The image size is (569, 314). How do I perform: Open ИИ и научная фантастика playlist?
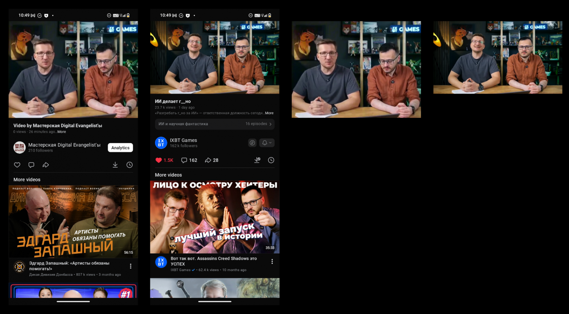coord(215,124)
